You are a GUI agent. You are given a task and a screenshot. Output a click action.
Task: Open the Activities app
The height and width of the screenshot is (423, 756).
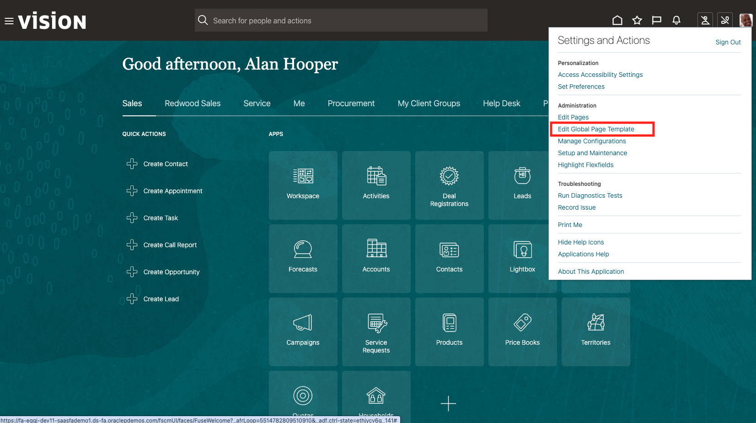pos(376,185)
